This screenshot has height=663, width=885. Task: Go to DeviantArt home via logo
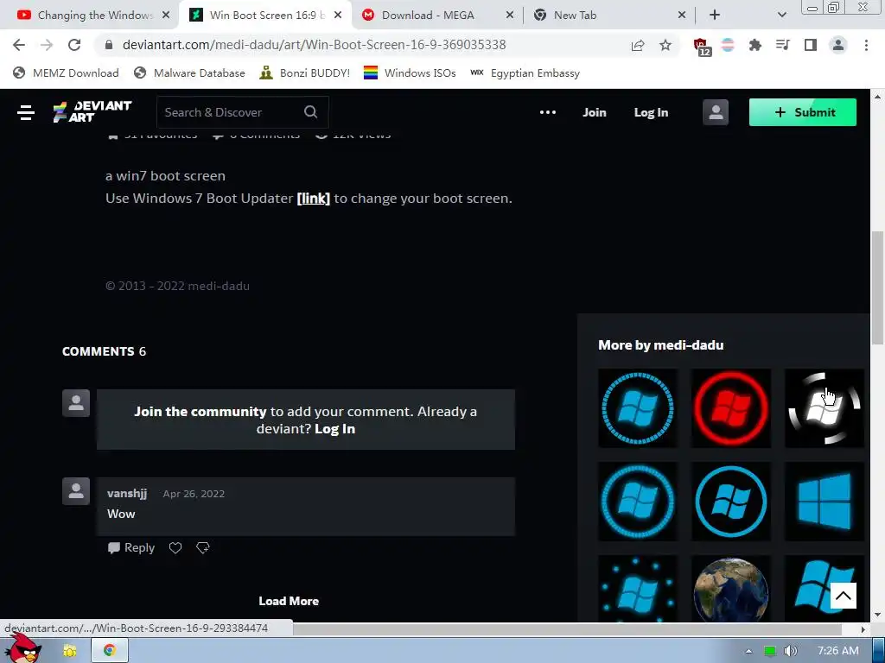92,111
